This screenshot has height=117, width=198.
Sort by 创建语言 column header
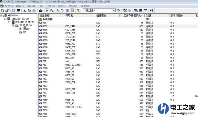coord(107,15)
